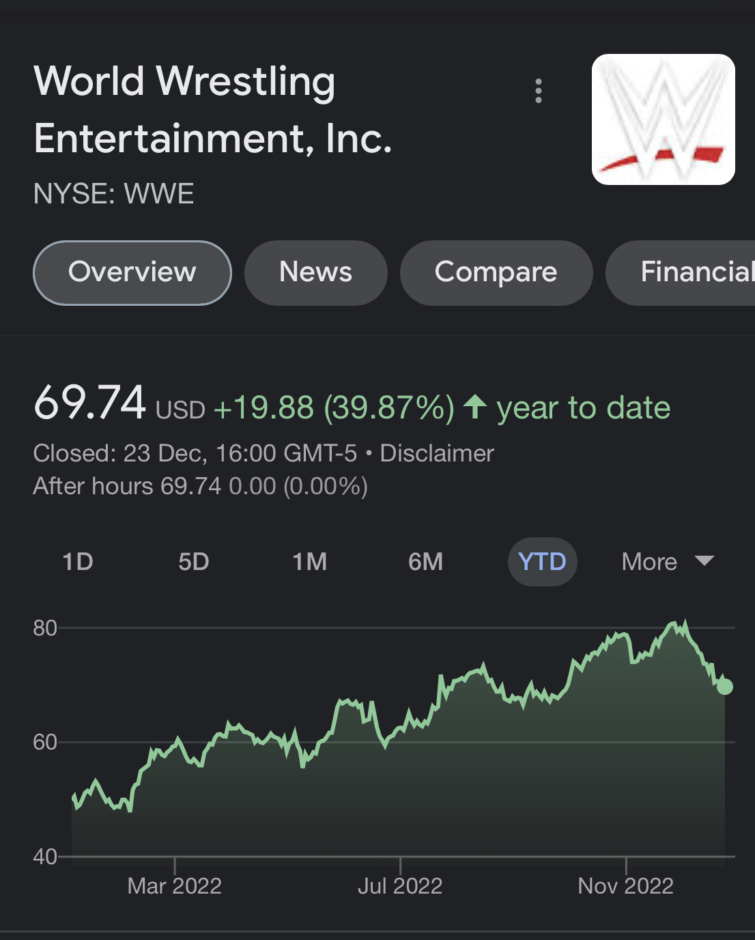Open the Disclaimer link
Viewport: 755px width, 940px height.
coord(437,453)
